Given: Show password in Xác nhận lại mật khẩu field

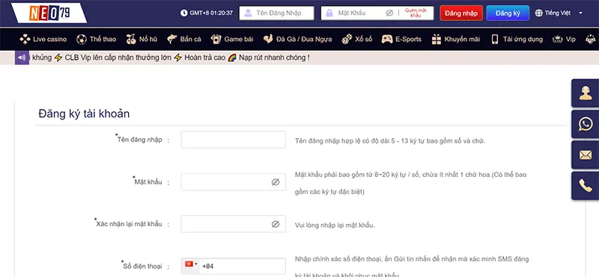Looking at the screenshot, I should [276, 224].
